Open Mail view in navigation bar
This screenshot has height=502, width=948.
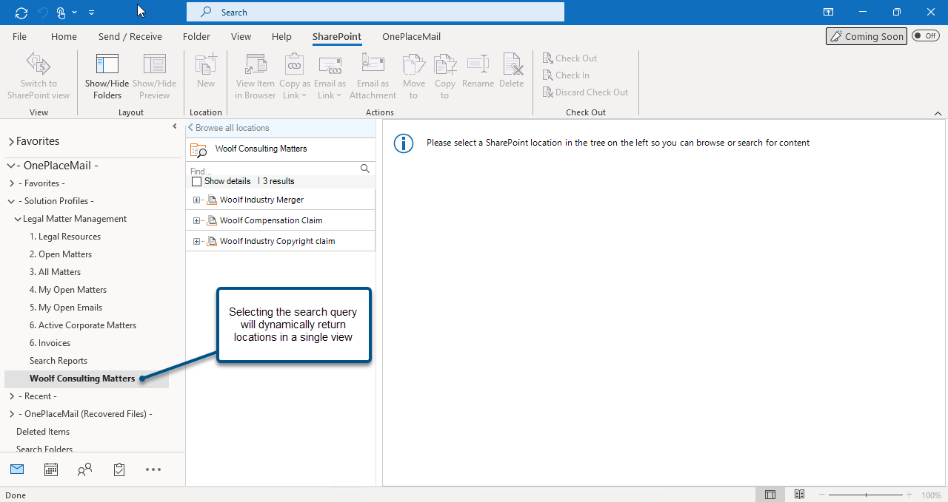pos(16,469)
